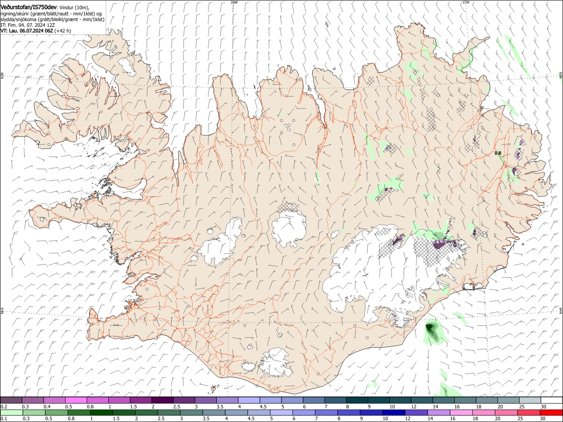Select the snow legend swatch between 0.4 and 0.5

coord(55,400)
